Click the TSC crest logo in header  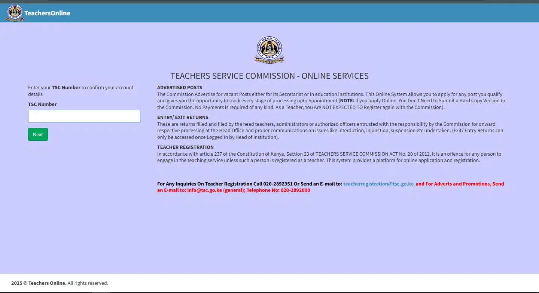pos(15,13)
